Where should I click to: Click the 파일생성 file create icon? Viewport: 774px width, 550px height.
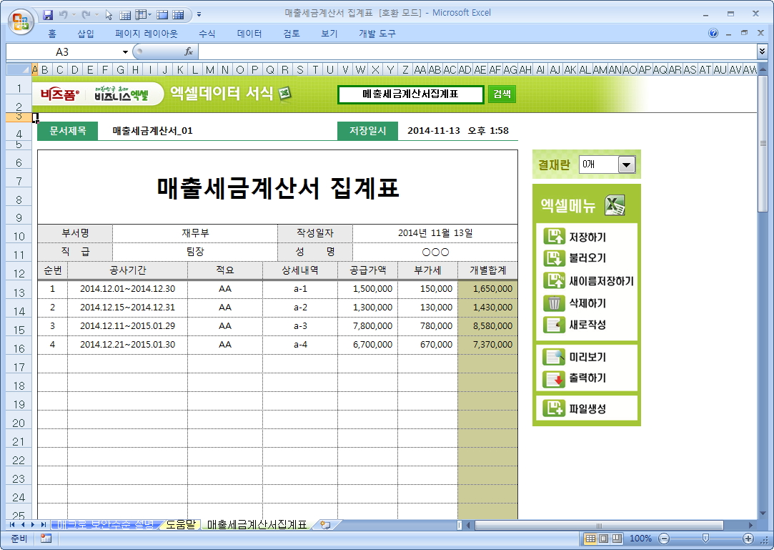(554, 408)
